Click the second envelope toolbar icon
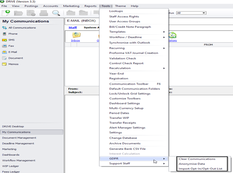The width and height of the screenshot is (233, 173). pyautogui.click(x=83, y=13)
